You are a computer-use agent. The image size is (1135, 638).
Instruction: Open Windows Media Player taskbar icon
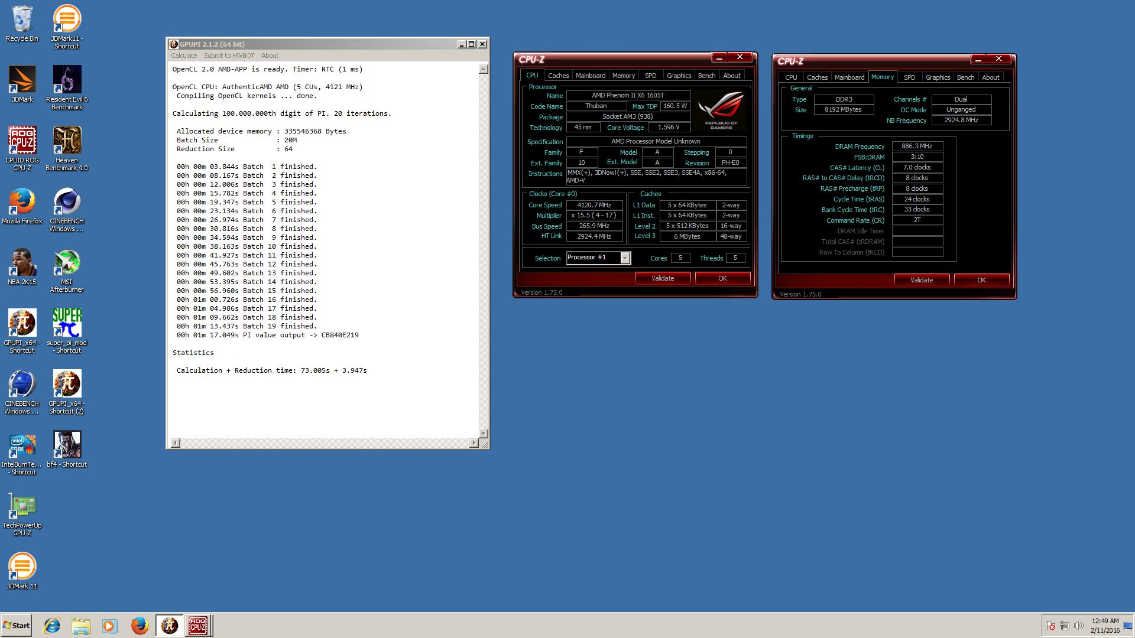pos(110,626)
